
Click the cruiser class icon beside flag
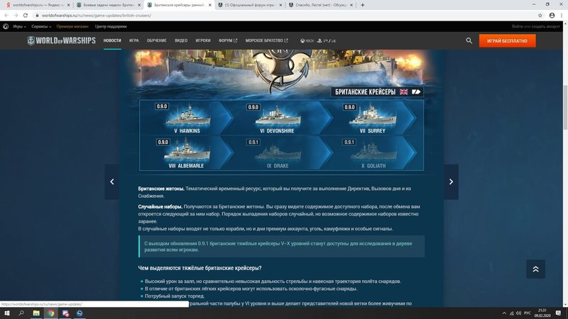[416, 92]
